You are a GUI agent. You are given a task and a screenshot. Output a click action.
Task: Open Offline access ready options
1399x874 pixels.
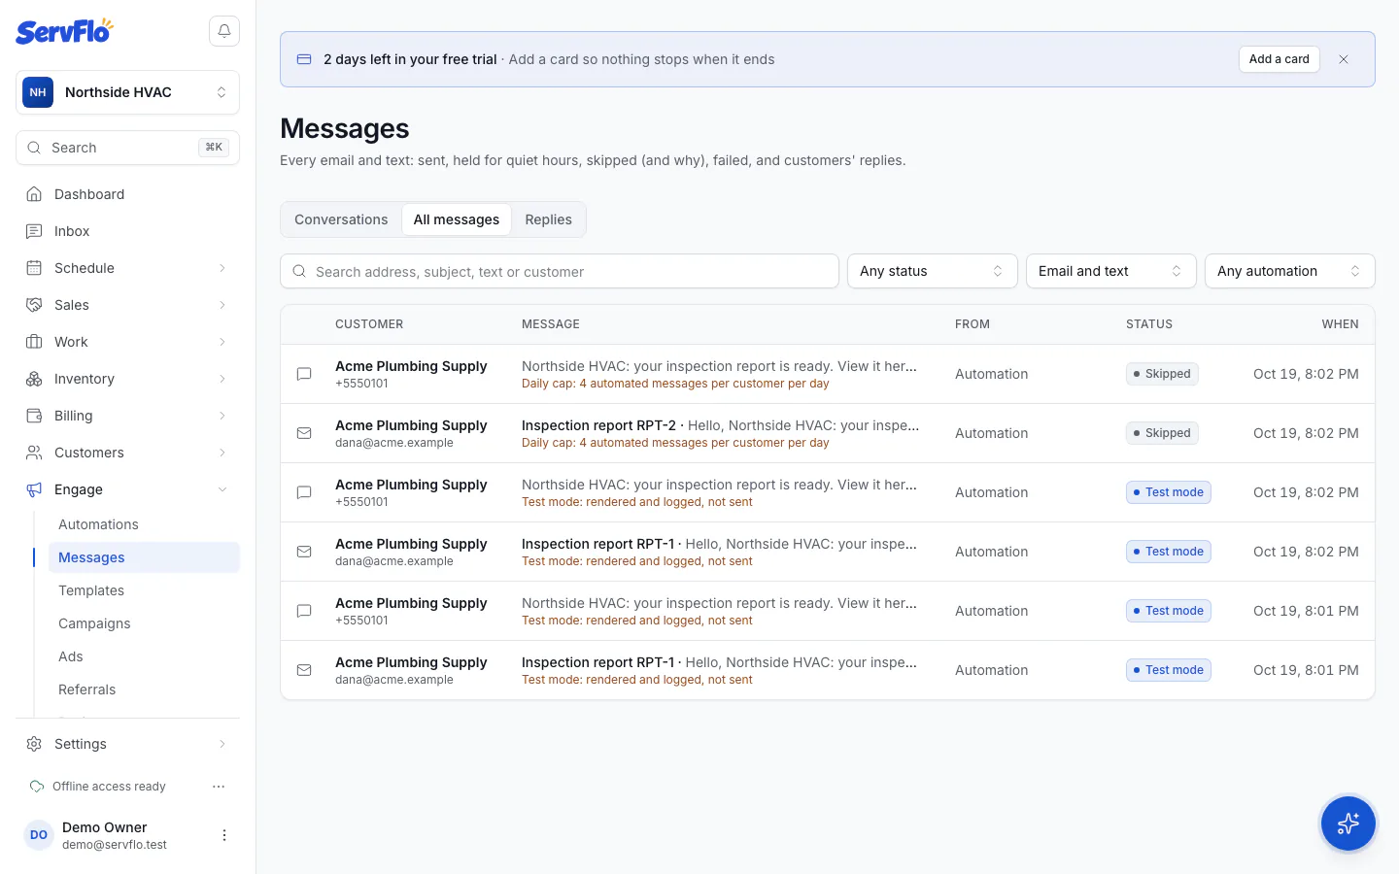pyautogui.click(x=219, y=787)
